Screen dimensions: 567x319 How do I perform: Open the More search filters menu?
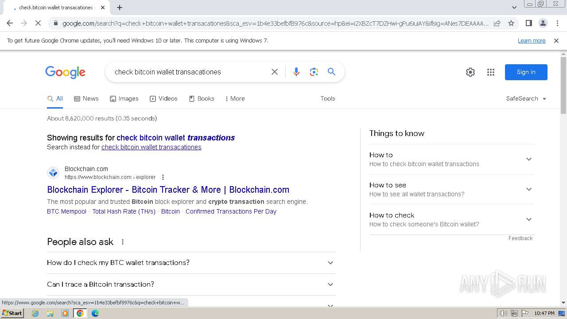(x=235, y=98)
